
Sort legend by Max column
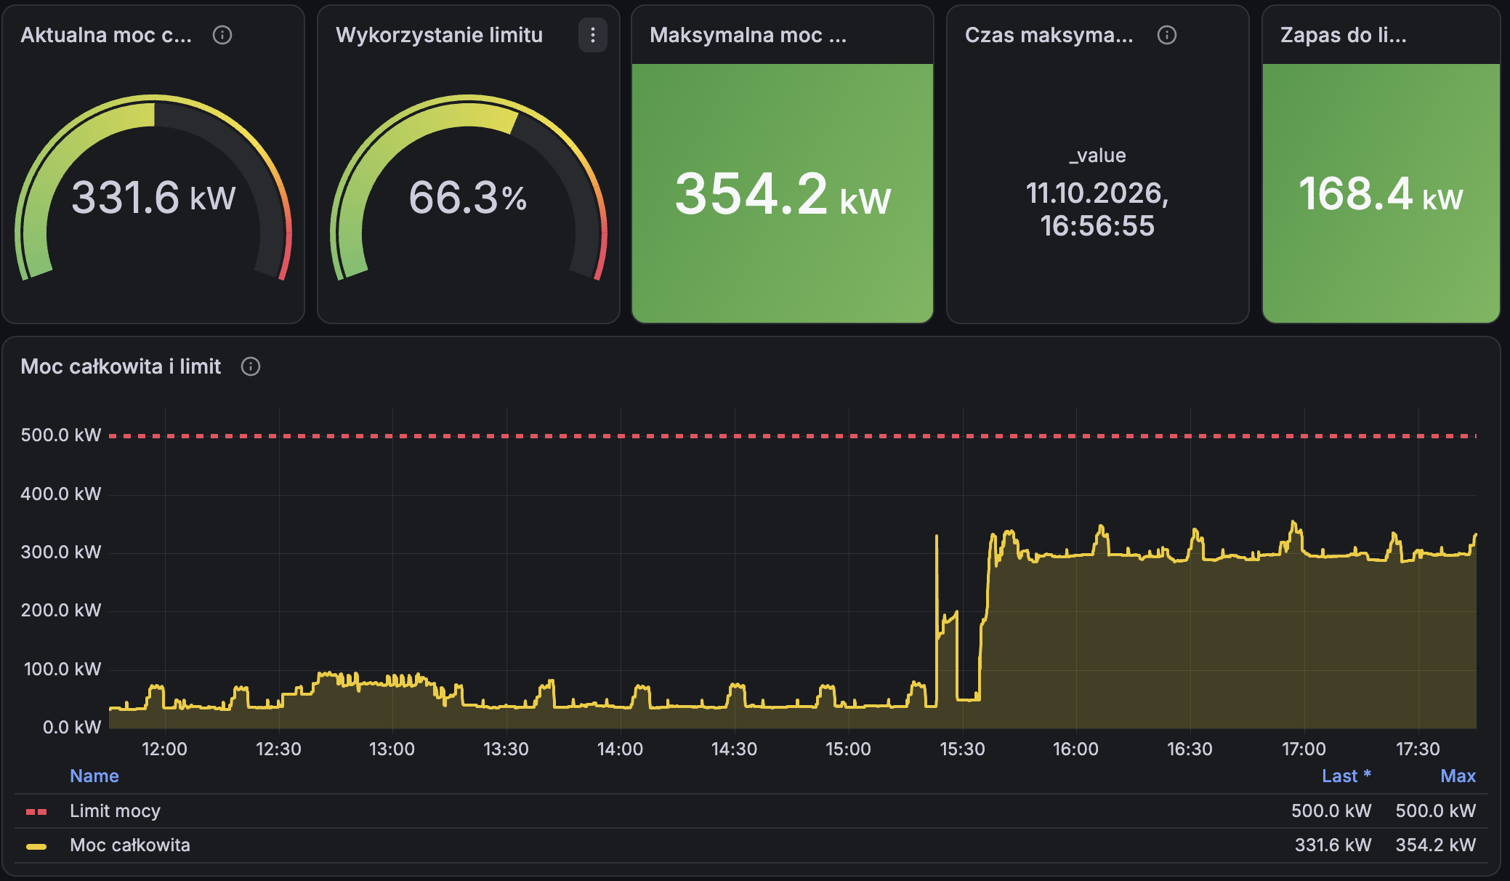pos(1458,776)
